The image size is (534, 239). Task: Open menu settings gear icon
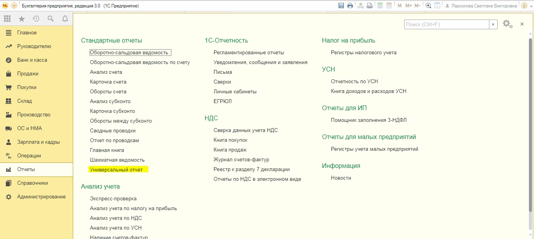click(507, 24)
